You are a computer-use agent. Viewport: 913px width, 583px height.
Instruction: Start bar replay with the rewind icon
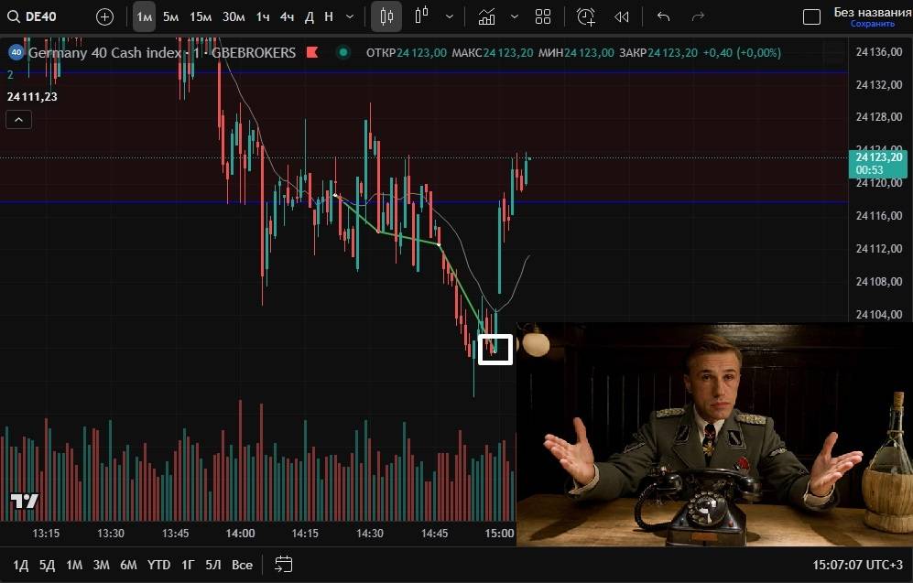tap(621, 16)
